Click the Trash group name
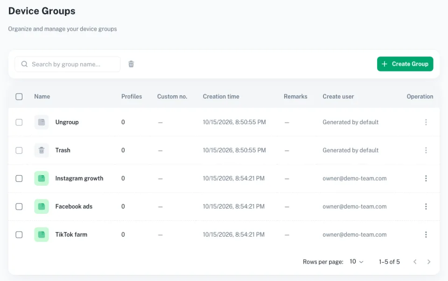Viewport: 448px width, 281px height. coord(63,150)
